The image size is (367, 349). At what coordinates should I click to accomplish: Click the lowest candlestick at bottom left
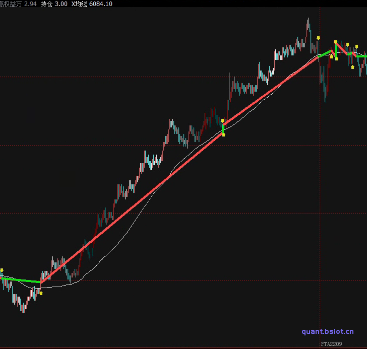pyautogui.click(x=22, y=310)
